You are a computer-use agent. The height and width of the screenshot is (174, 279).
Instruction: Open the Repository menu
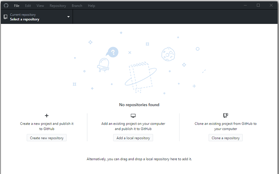58,6
